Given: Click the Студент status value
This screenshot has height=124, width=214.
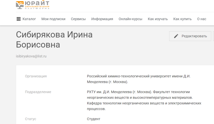Looking at the screenshot, I should click(x=93, y=119).
